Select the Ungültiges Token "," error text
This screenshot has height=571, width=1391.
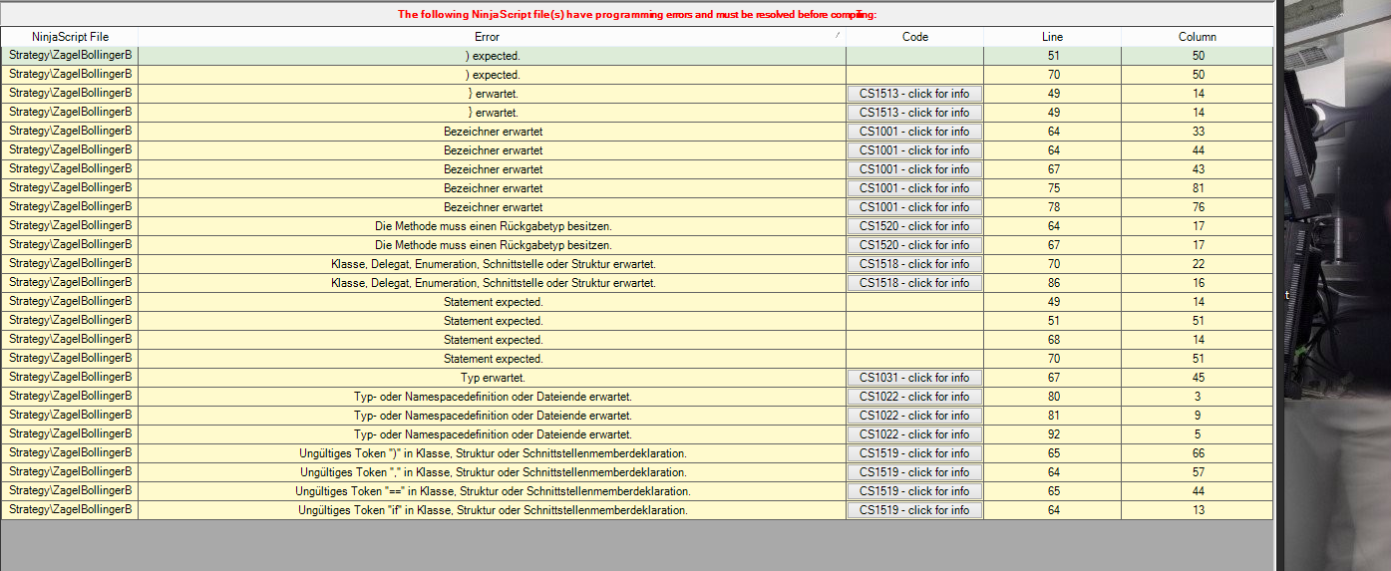493,472
